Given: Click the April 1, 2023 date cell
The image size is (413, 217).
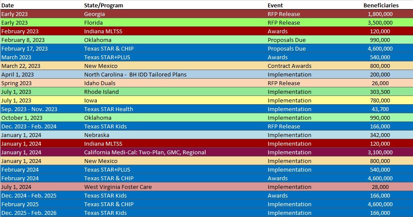Looking at the screenshot, I should click(17, 74).
